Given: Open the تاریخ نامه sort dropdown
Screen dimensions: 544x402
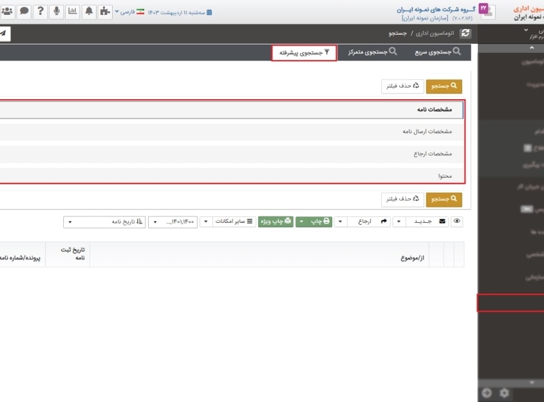Looking at the screenshot, I should point(103,221).
